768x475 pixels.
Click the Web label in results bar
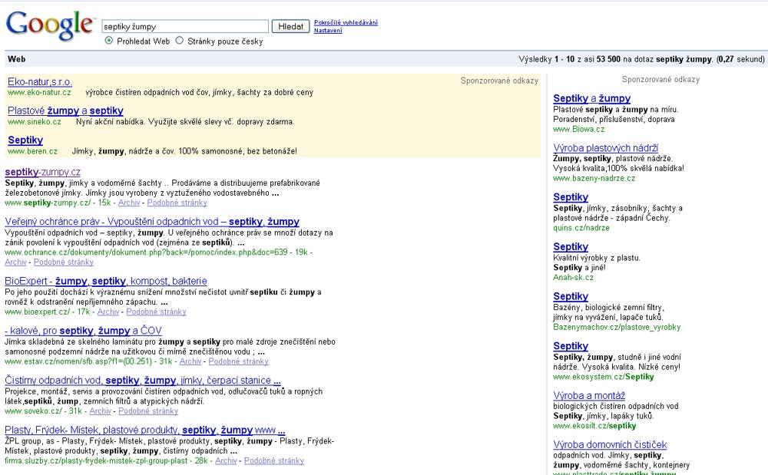17,59
